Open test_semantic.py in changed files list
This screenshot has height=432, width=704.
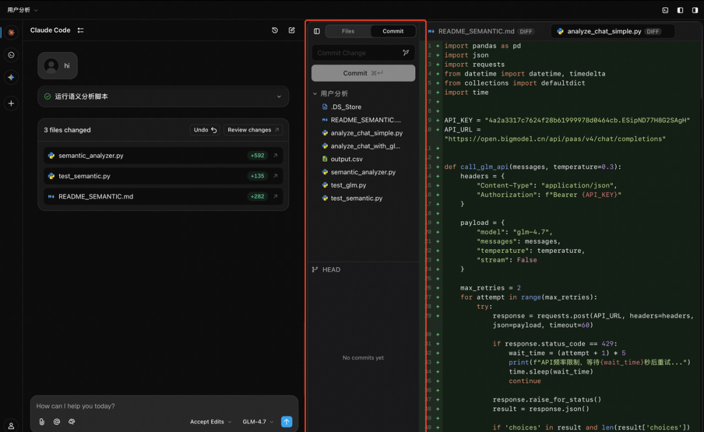(163, 176)
